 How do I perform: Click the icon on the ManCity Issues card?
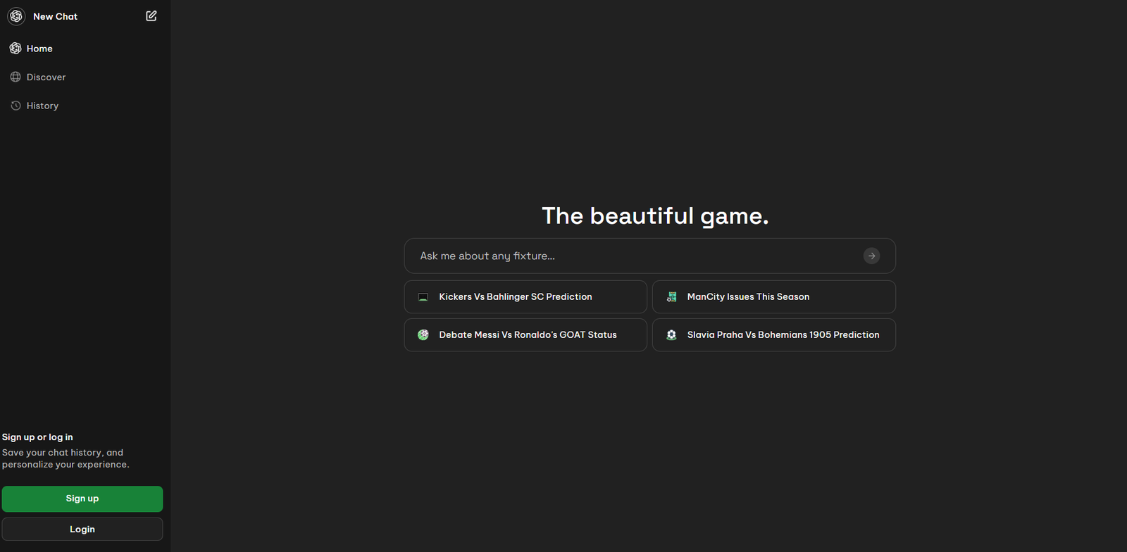671,297
